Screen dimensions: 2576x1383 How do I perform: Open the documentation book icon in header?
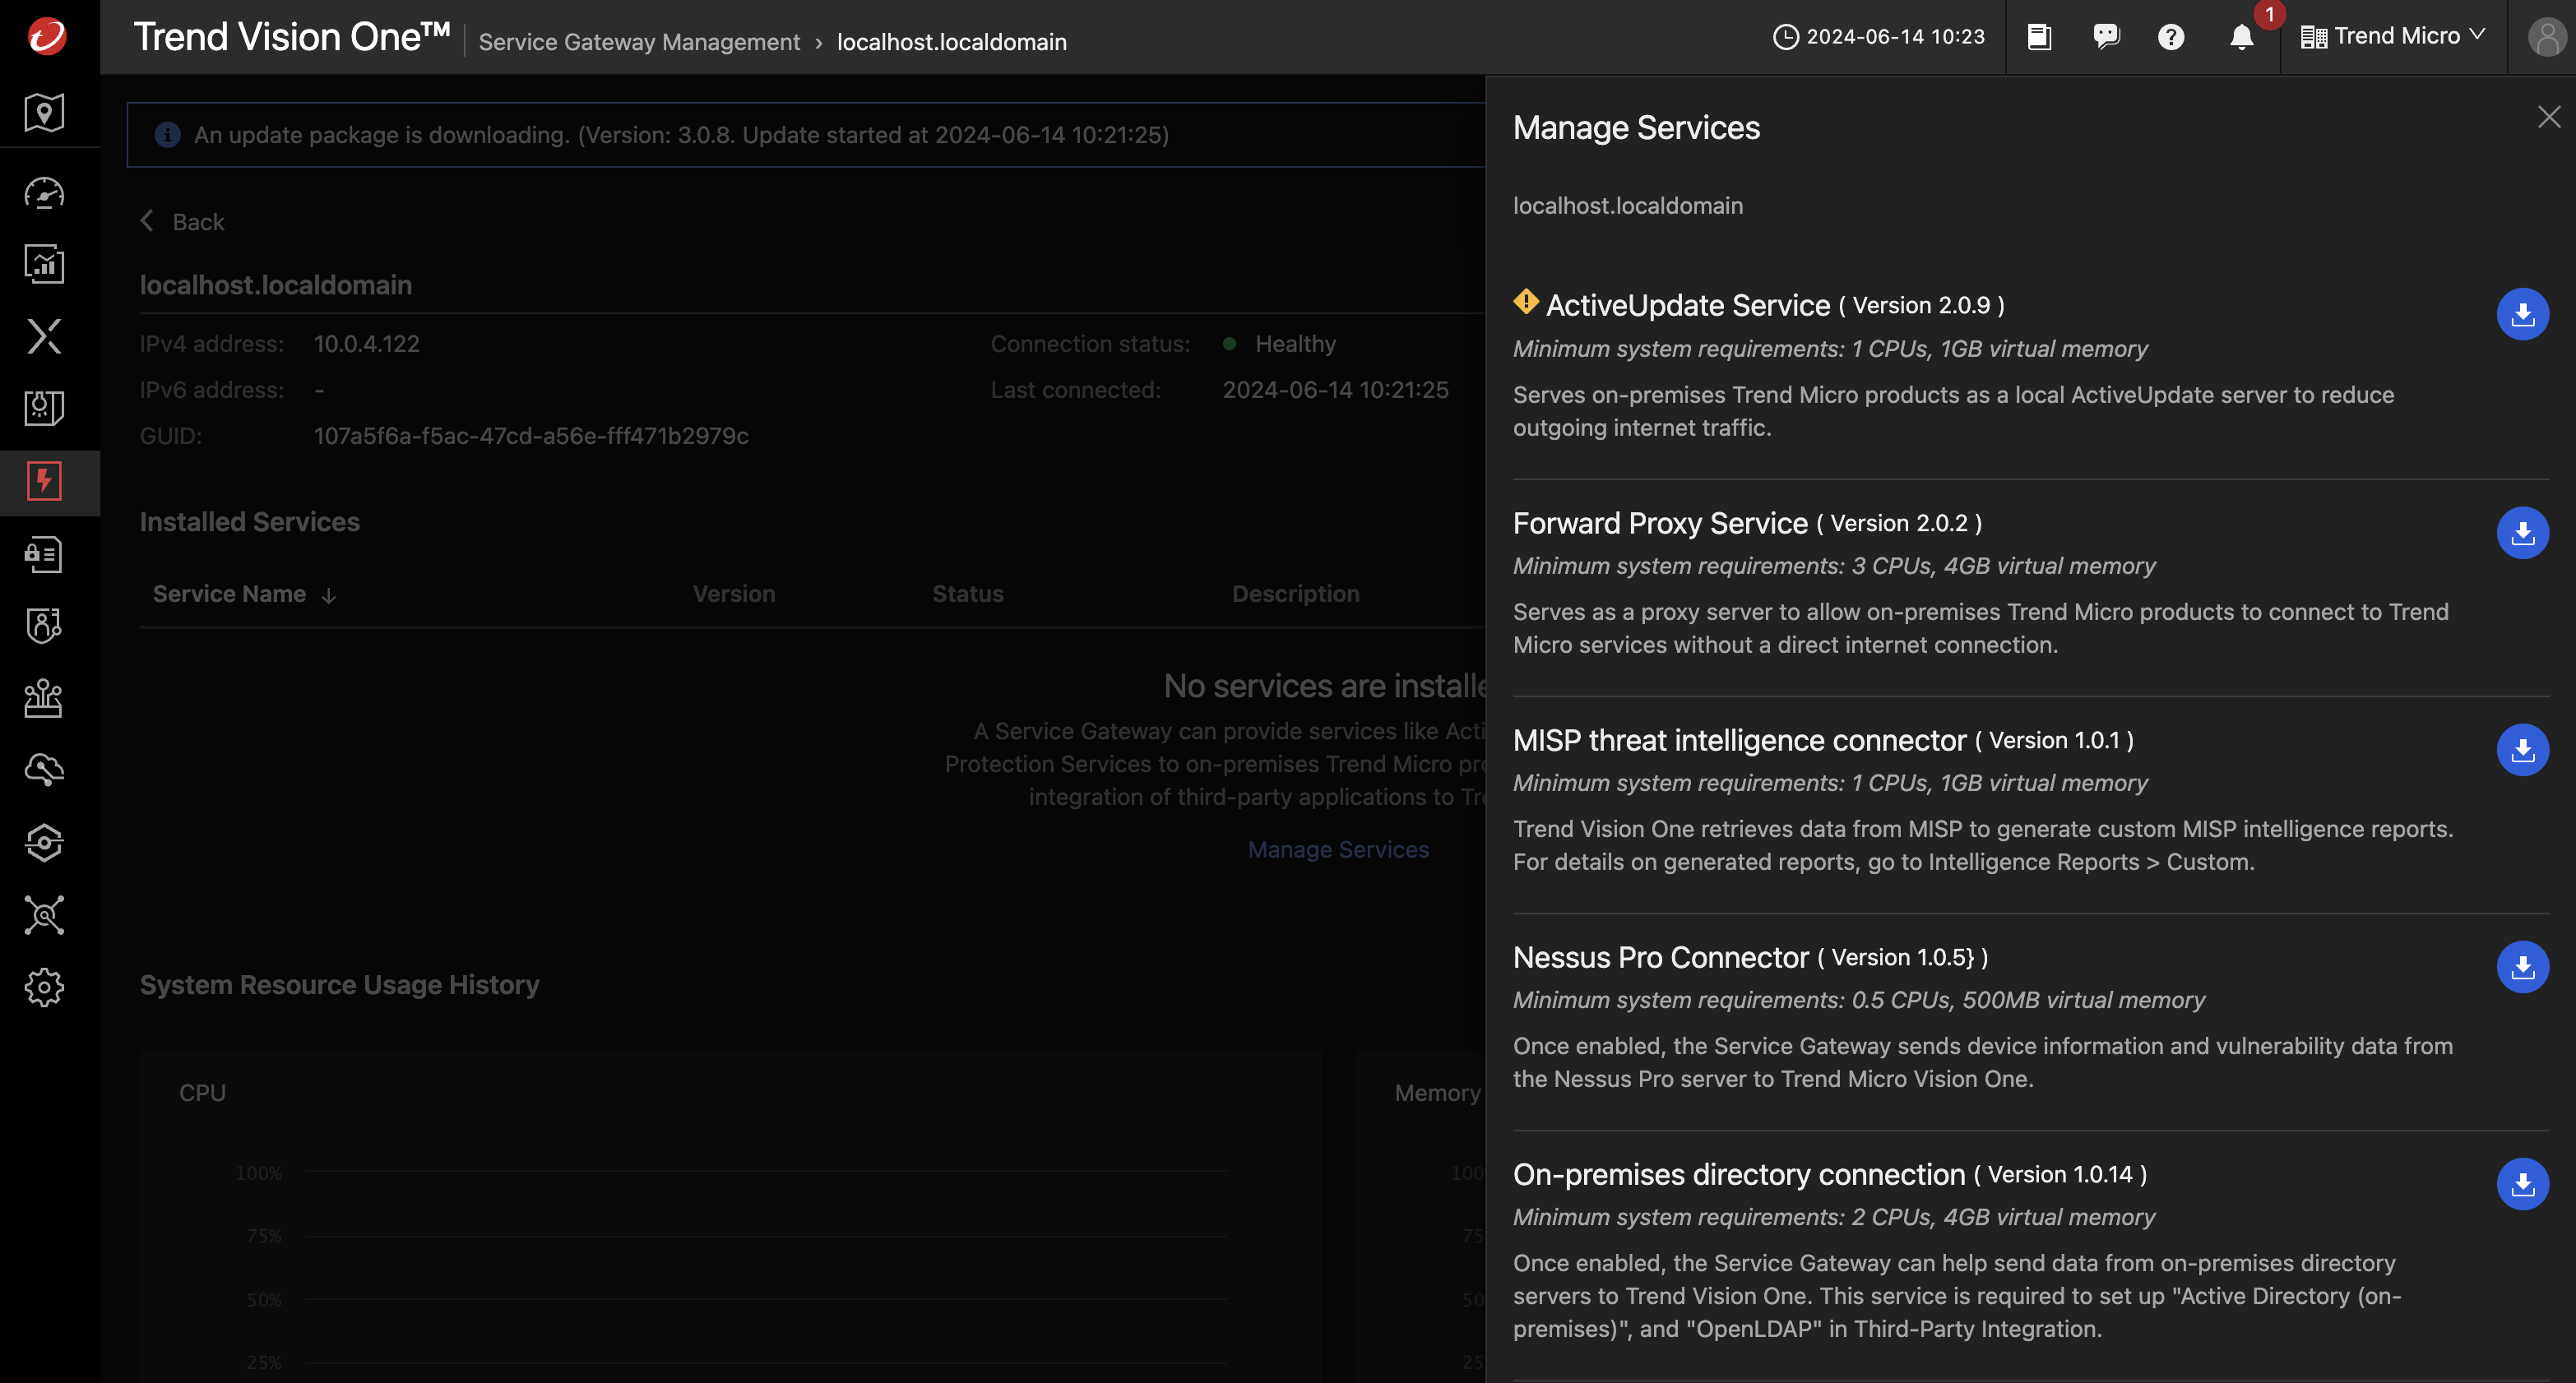[2039, 37]
